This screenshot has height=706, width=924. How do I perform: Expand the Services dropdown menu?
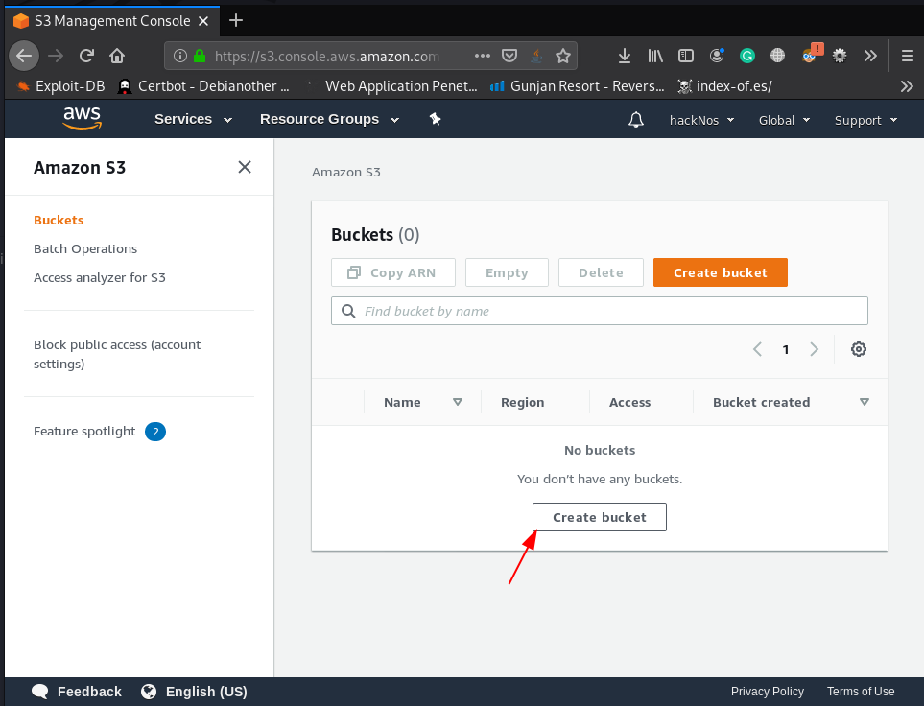pos(193,119)
